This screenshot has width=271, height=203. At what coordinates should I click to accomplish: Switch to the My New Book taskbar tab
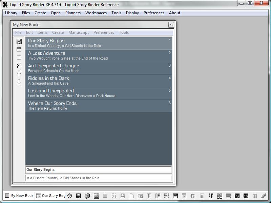click(19, 196)
